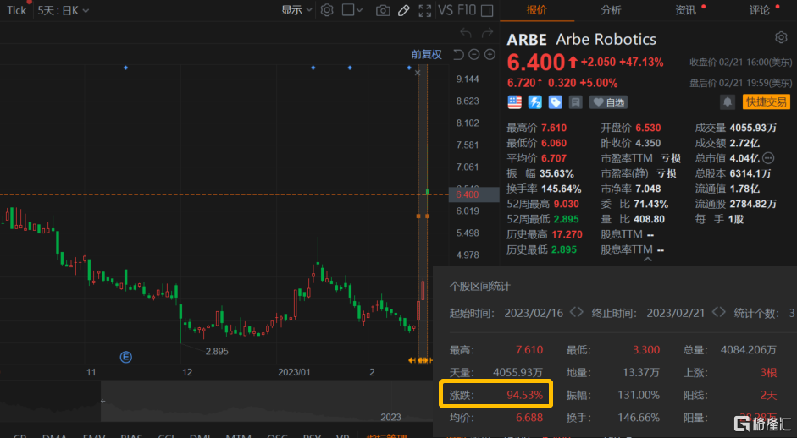
Task: Select DMA indicator tab
Action: pos(55,435)
